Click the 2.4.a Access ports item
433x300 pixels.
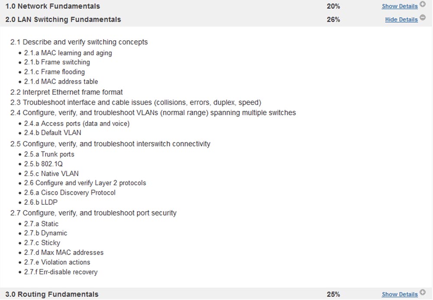pos(77,123)
